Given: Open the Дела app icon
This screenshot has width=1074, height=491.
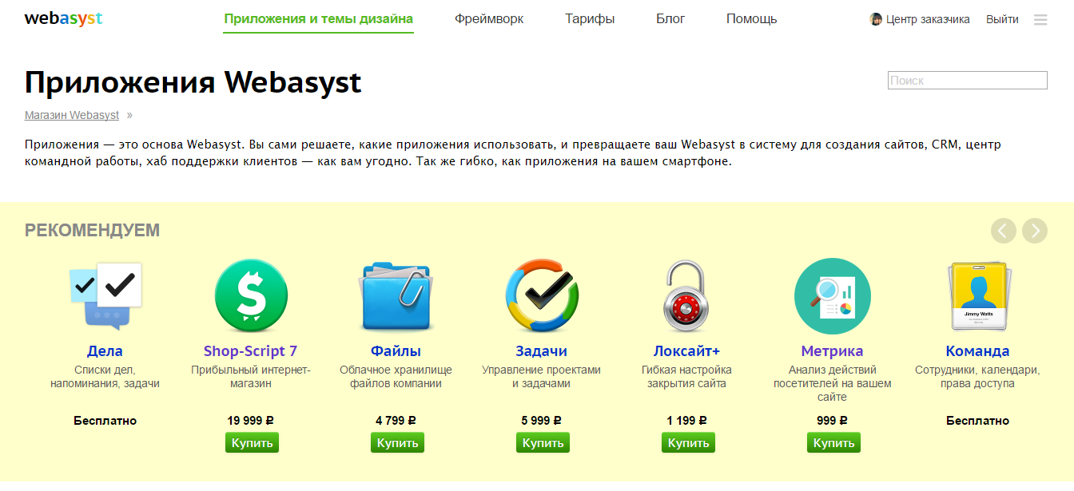Looking at the screenshot, I should pyautogui.click(x=105, y=296).
